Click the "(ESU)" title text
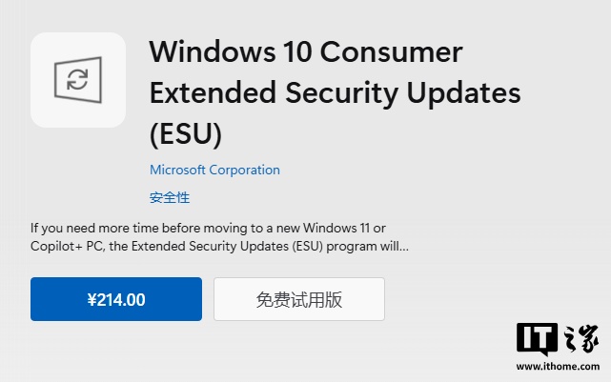The width and height of the screenshot is (611, 382). pyautogui.click(x=186, y=134)
